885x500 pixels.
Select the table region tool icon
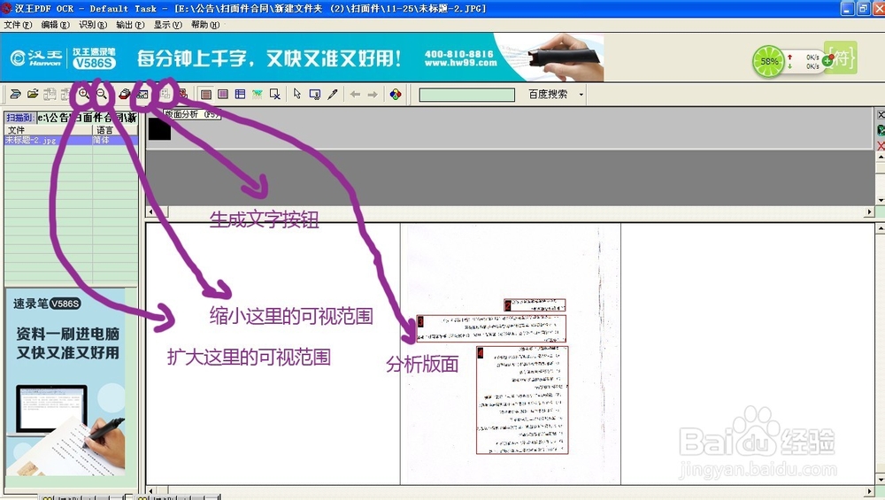click(240, 94)
